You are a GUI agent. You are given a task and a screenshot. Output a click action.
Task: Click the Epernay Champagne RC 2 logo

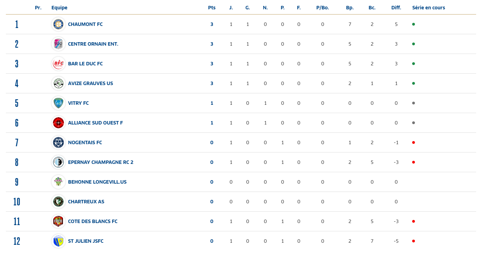[58, 162]
